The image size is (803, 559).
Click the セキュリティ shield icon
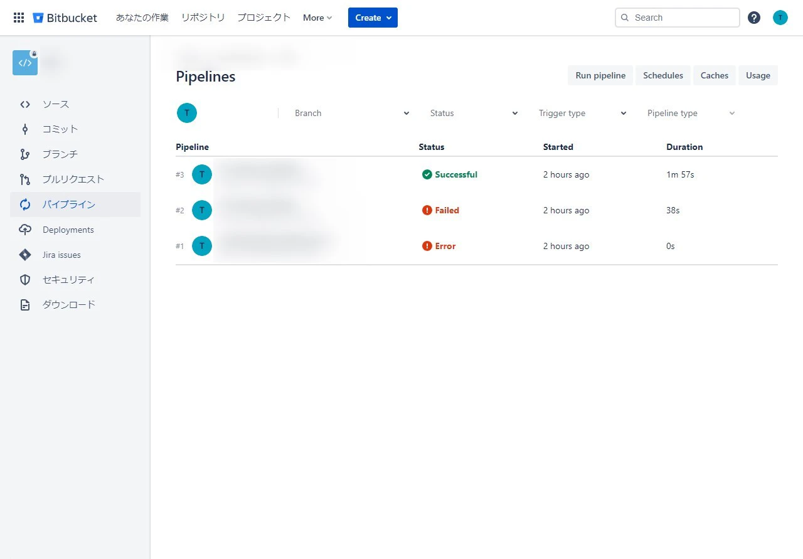pyautogui.click(x=25, y=280)
